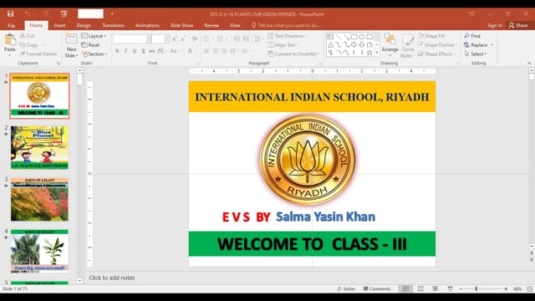Click the Save icon in title bar
Screen dimensions: 535x301
11,14
